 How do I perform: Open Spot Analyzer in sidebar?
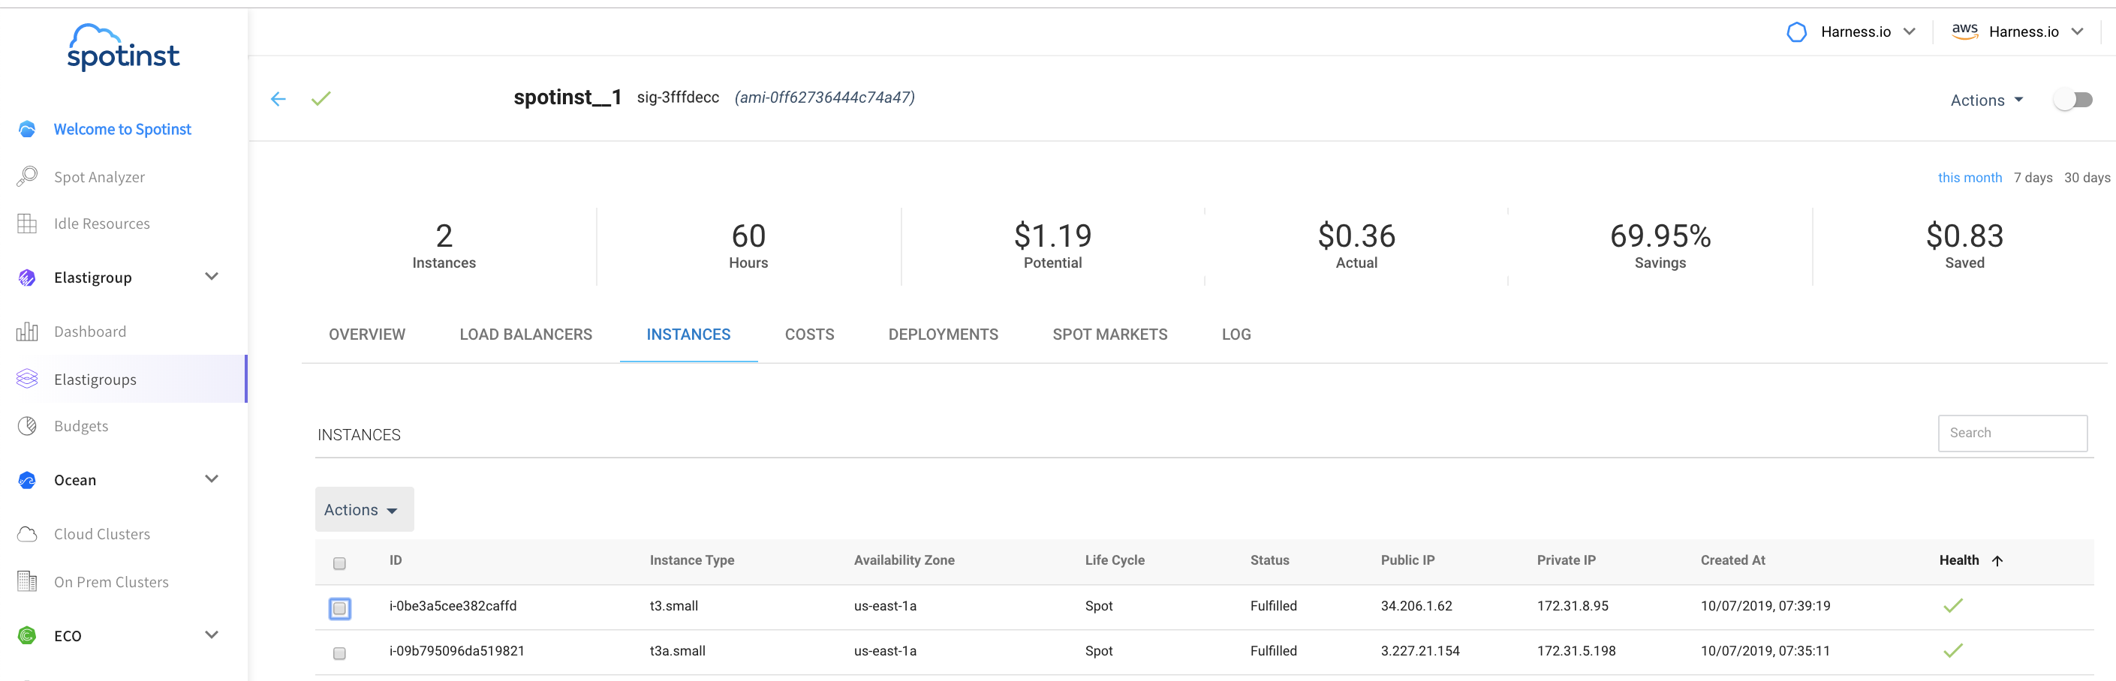coord(99,177)
